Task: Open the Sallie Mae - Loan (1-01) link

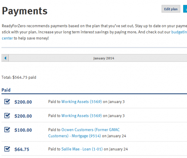Action: (82, 149)
